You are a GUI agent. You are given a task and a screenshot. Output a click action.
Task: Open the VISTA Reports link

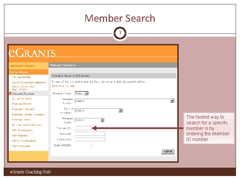[21, 146]
